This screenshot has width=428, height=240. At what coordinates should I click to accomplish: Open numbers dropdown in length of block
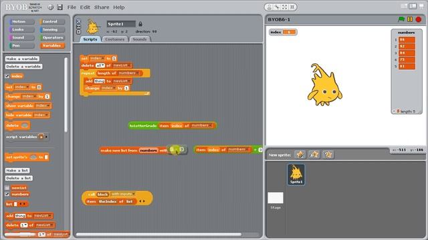point(129,73)
